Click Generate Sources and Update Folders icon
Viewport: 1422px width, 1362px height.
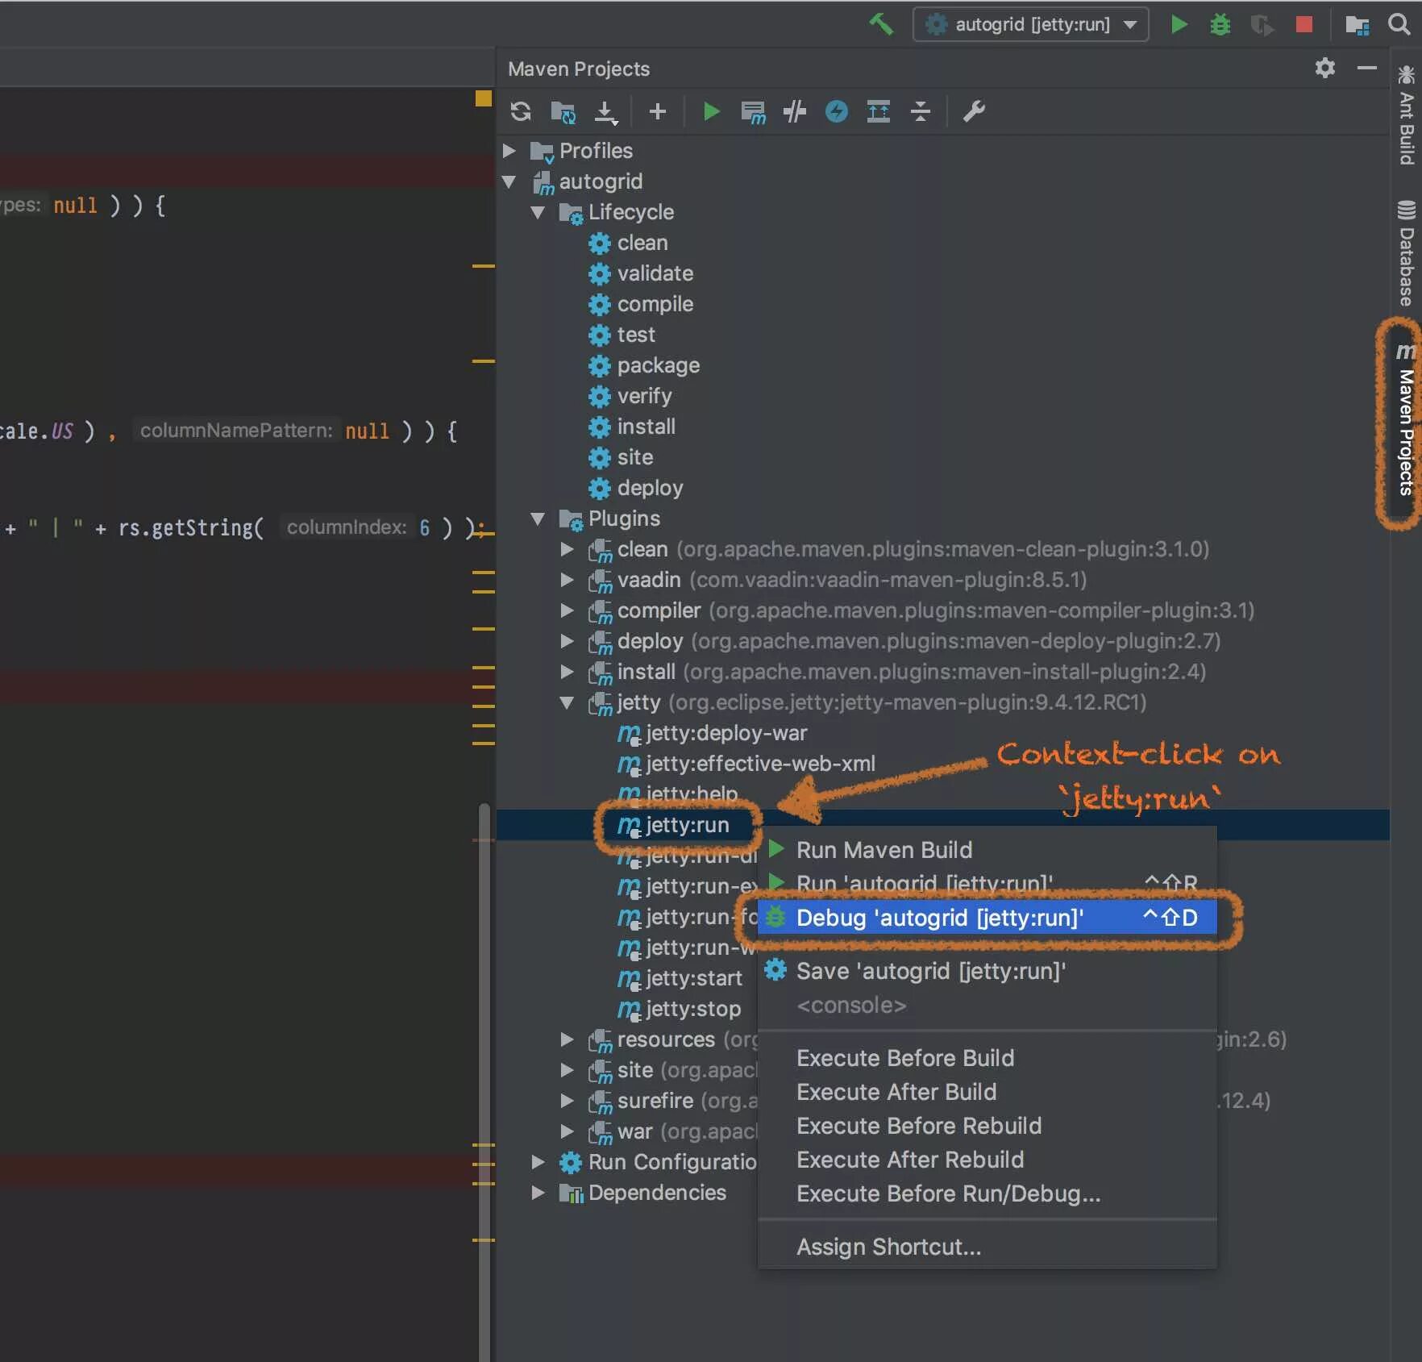[563, 111]
